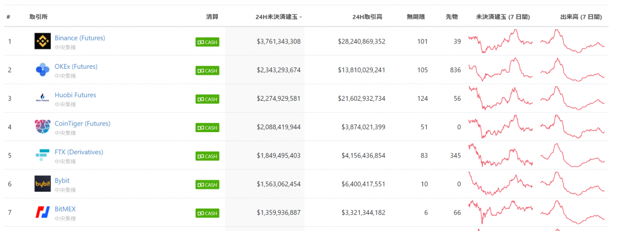This screenshot has width=618, height=231.
Task: Open FTX (Derivatives) exchange page
Action: pyautogui.click(x=79, y=152)
